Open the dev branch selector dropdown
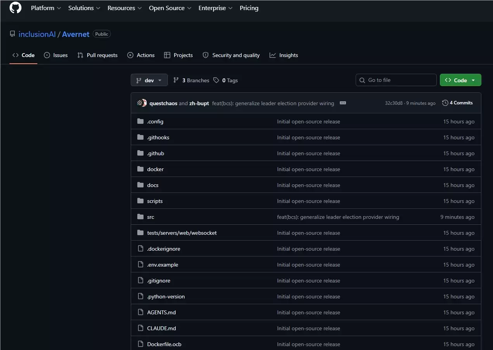493x350 pixels. point(149,80)
